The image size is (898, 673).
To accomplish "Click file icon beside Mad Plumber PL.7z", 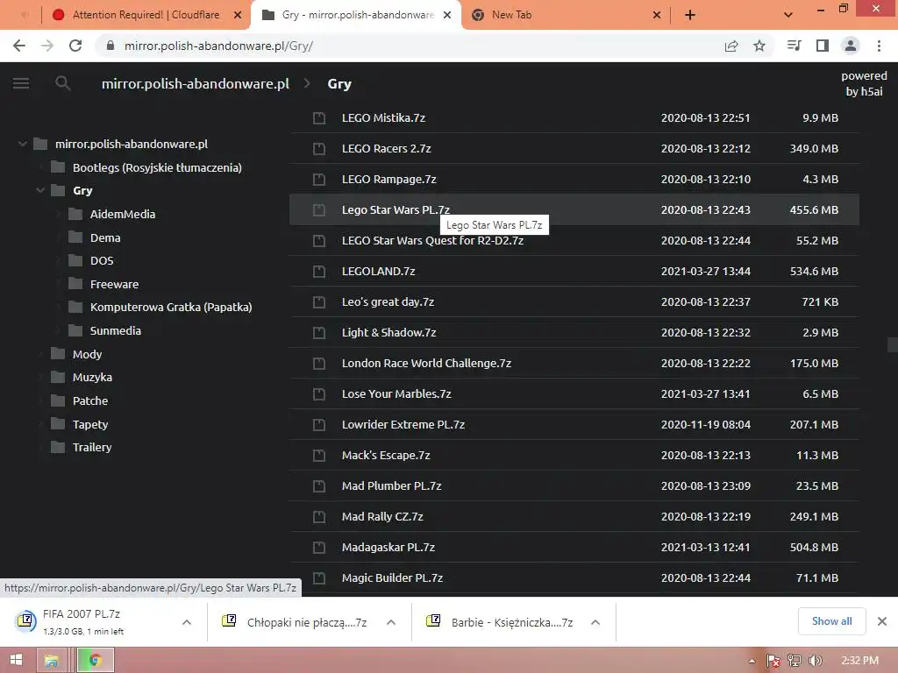I will pos(319,485).
